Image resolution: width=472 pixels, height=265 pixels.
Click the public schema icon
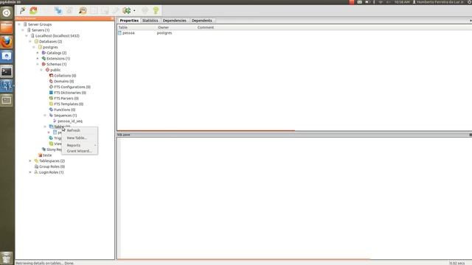(47, 70)
